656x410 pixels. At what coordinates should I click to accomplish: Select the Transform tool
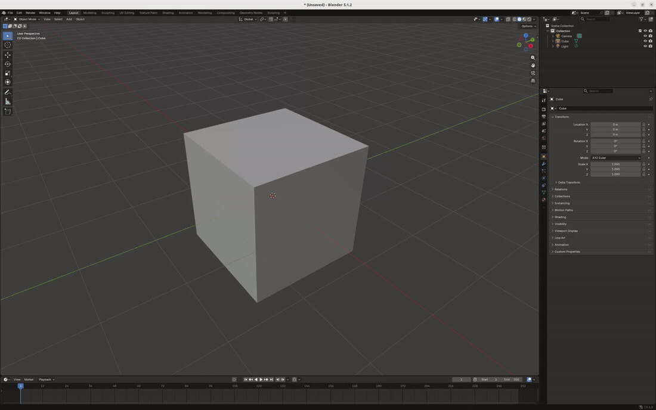point(8,82)
